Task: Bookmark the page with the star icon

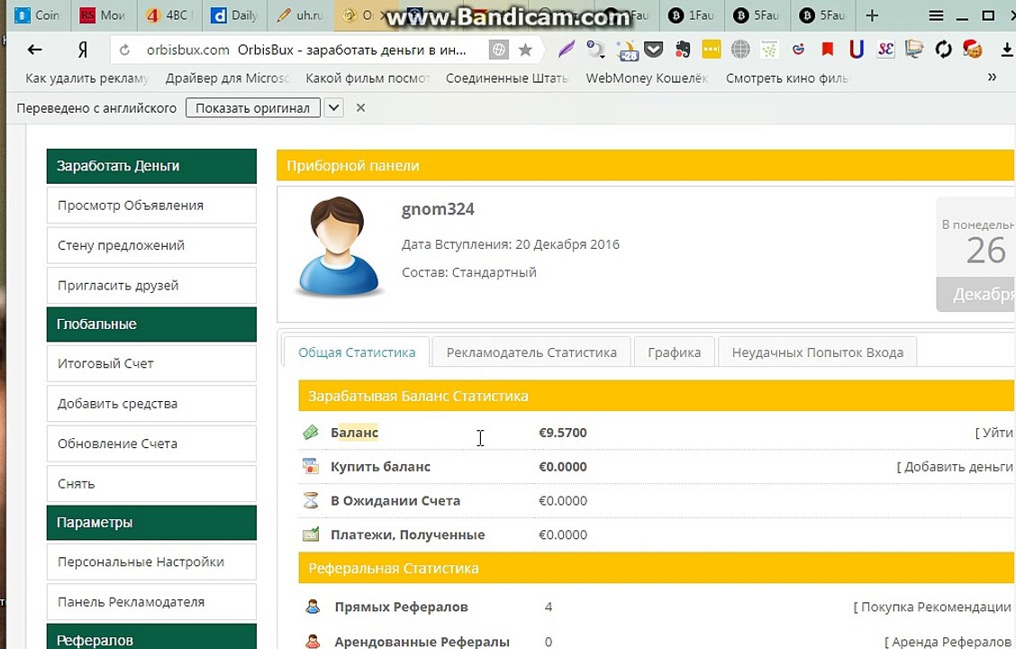Action: pos(525,50)
